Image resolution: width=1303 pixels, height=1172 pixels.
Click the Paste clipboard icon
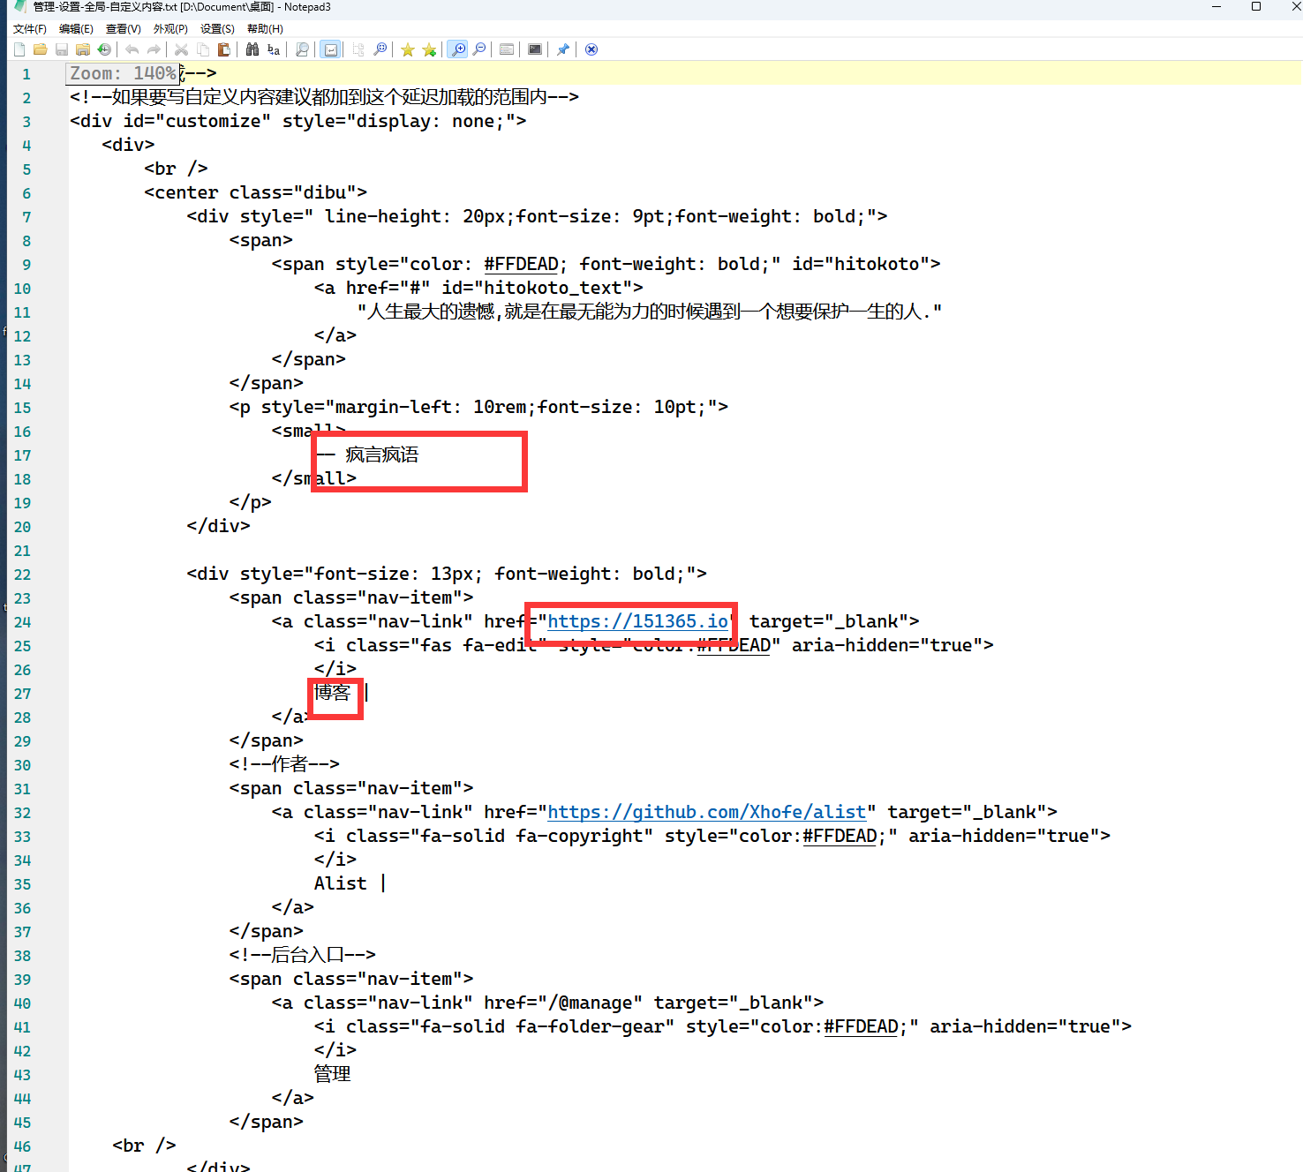click(x=224, y=49)
